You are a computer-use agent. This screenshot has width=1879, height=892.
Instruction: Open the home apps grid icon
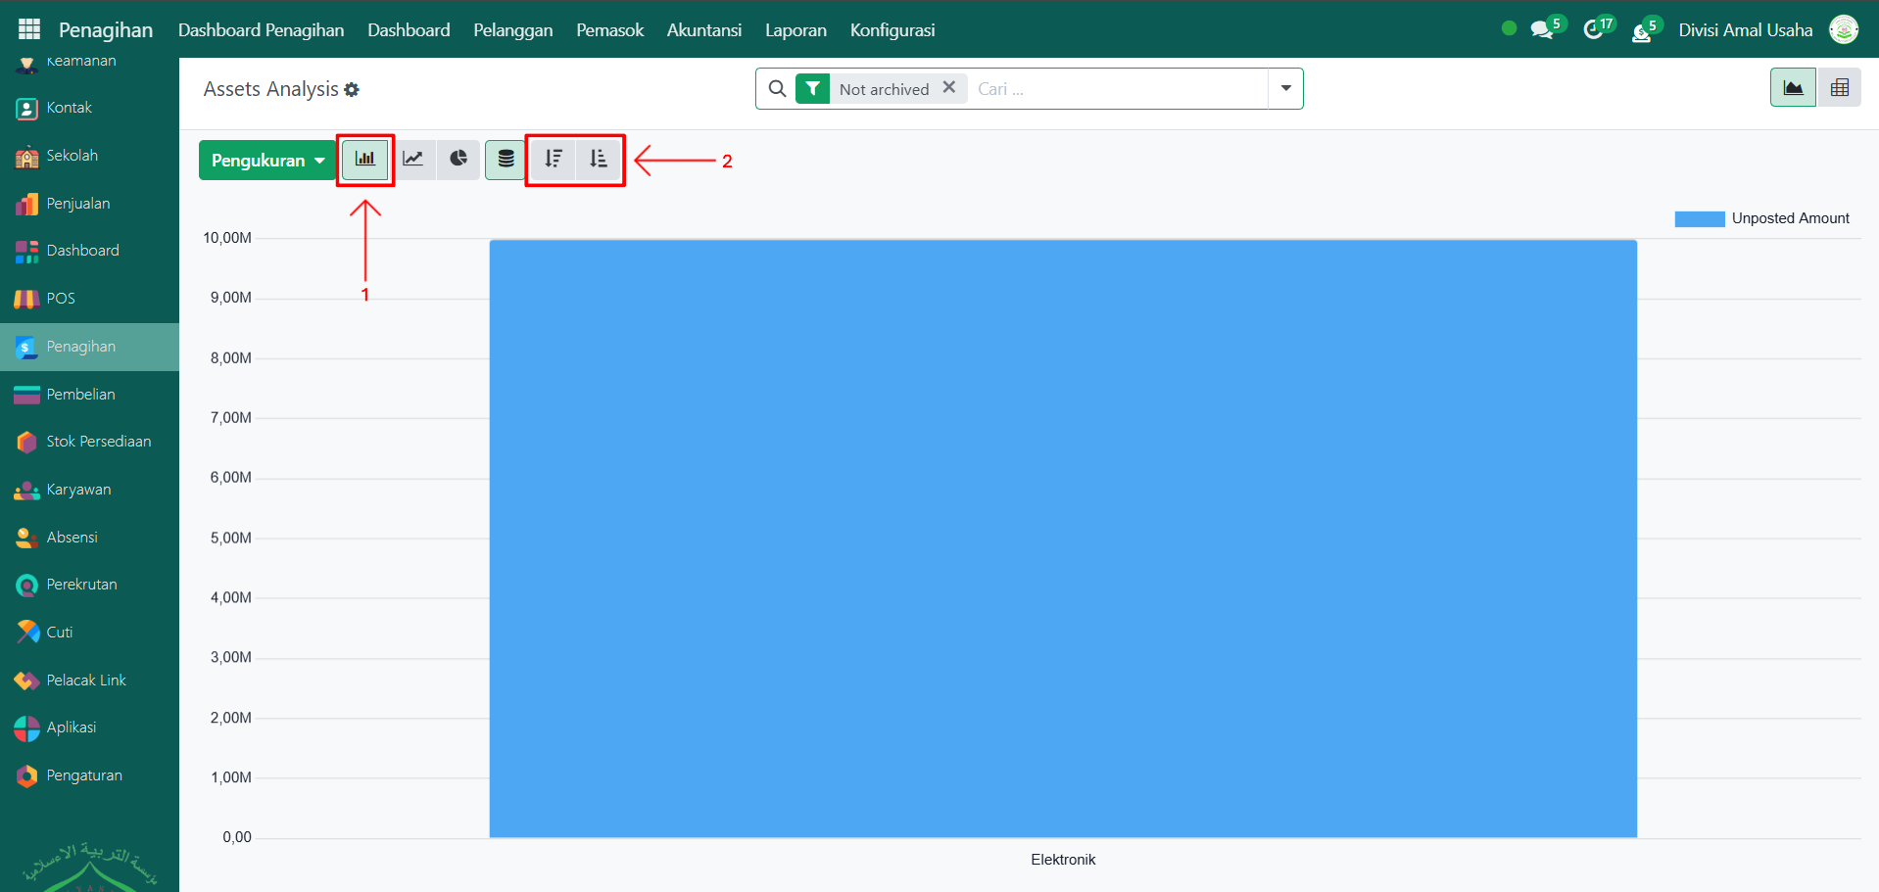(x=29, y=29)
